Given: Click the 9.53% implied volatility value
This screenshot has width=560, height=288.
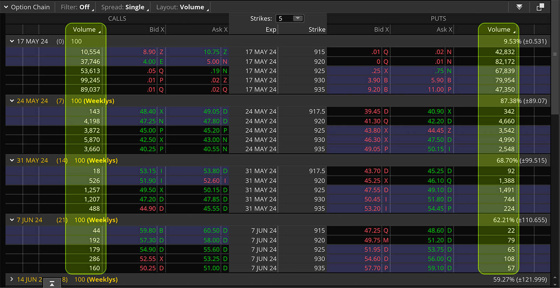Looking at the screenshot, I should (x=512, y=41).
